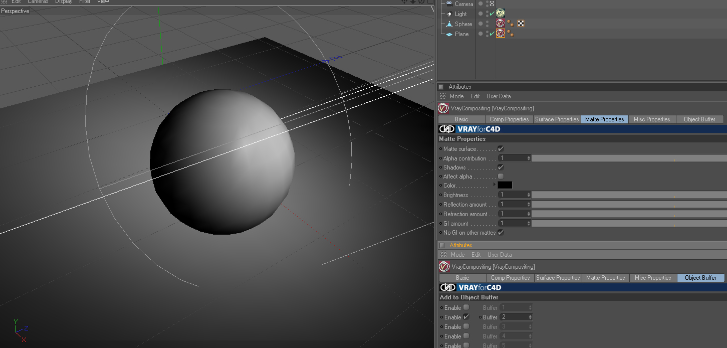Uncheck the Matte surface checkbox
Image resolution: width=727 pixels, height=348 pixels.
point(501,149)
